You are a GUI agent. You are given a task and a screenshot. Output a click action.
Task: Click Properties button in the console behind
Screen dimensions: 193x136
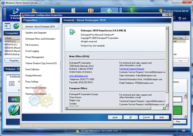click(x=12, y=61)
